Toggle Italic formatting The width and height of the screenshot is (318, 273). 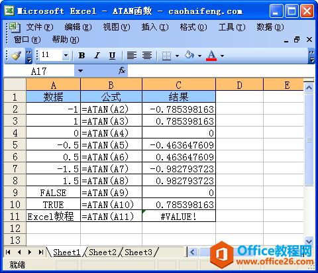(97, 56)
